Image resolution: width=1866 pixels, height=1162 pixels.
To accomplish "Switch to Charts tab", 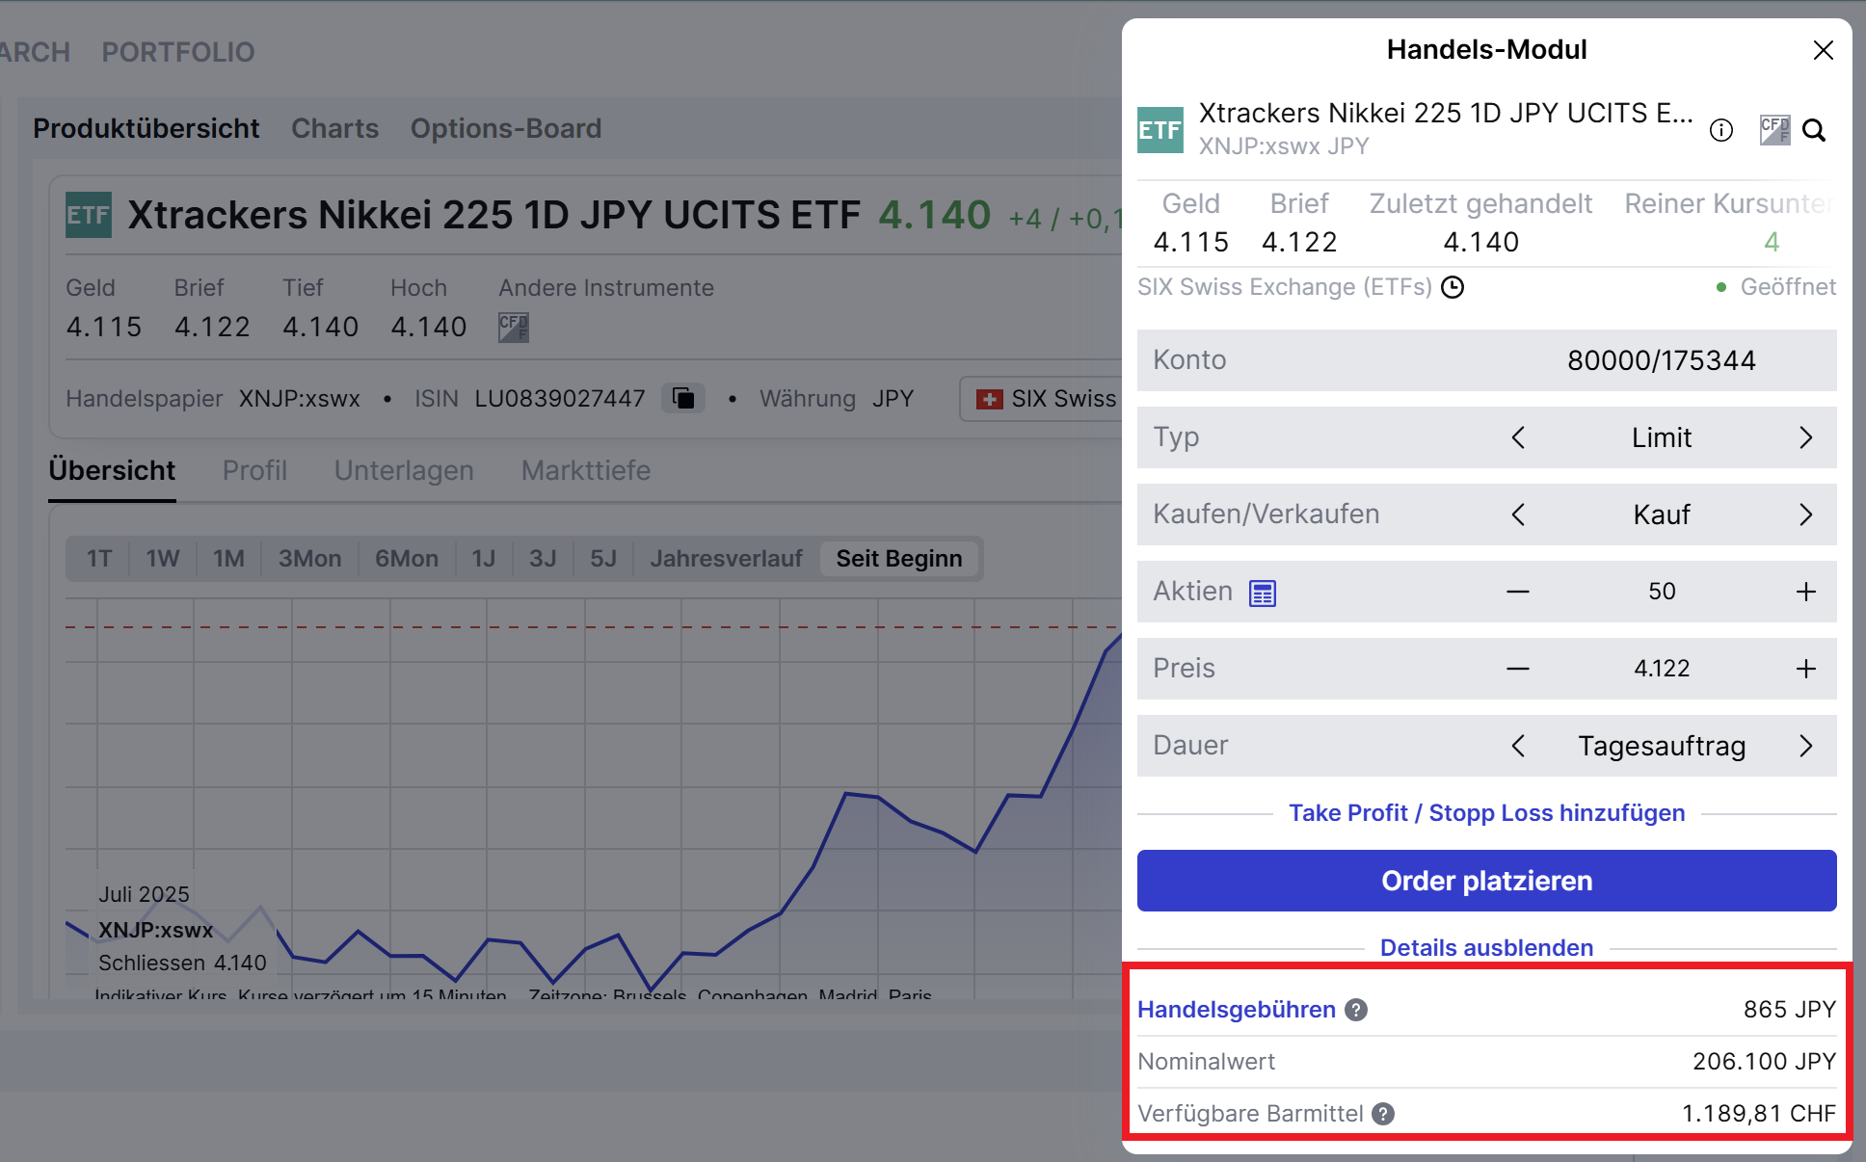I will 335,128.
